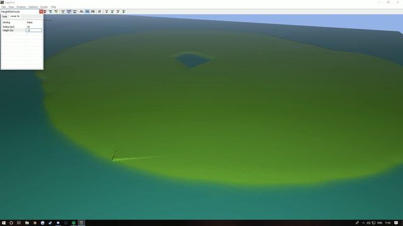This screenshot has width=403, height=226.
Task: Select the first green-arrow heightfield tool icon
Action: point(50,11)
